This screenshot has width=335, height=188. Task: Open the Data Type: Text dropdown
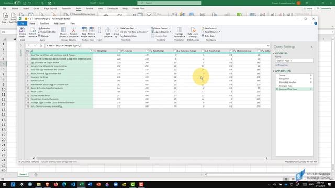point(128,28)
